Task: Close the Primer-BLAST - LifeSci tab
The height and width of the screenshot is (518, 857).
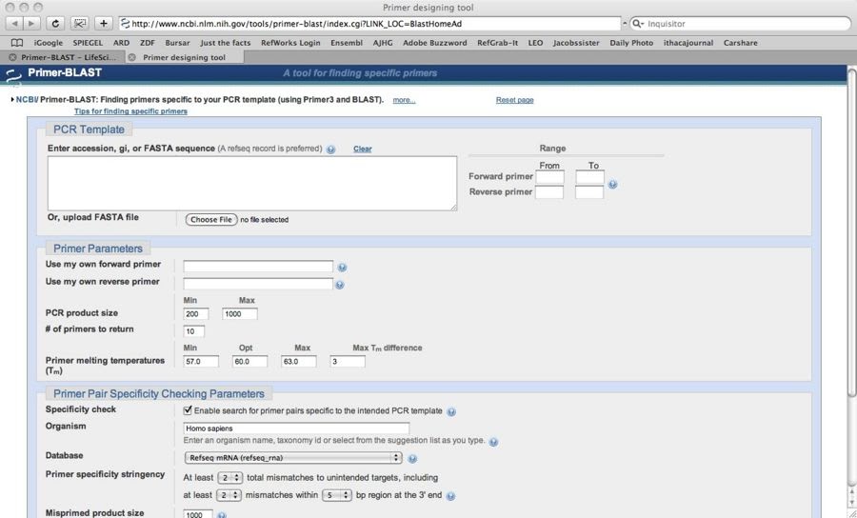Action: (12, 57)
